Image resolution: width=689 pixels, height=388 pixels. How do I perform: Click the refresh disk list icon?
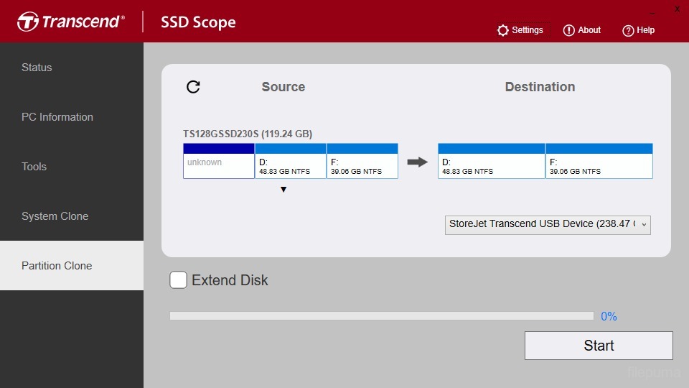click(x=193, y=87)
